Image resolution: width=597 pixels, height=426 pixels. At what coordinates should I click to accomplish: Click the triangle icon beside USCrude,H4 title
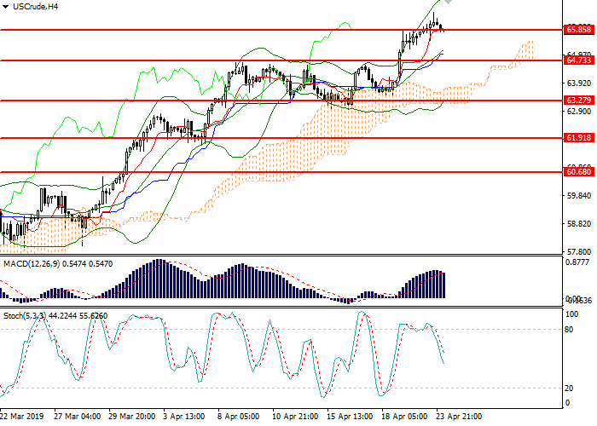tap(6, 7)
